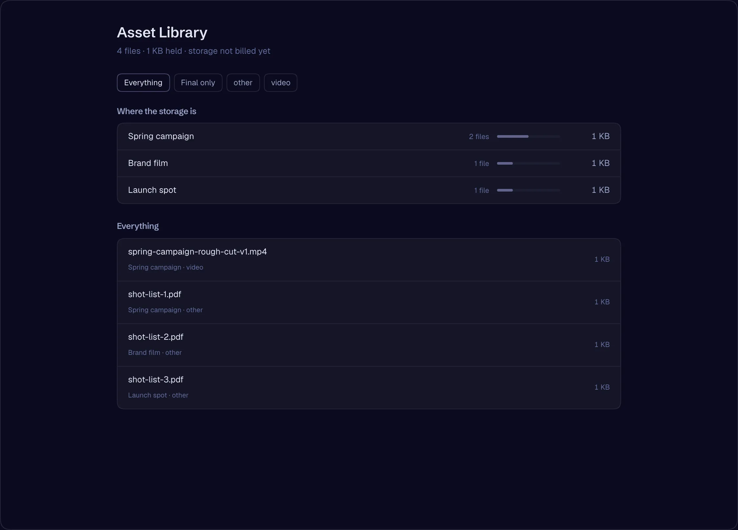
Task: Click 'Spring campaign · other' subtitle
Action: [165, 310]
